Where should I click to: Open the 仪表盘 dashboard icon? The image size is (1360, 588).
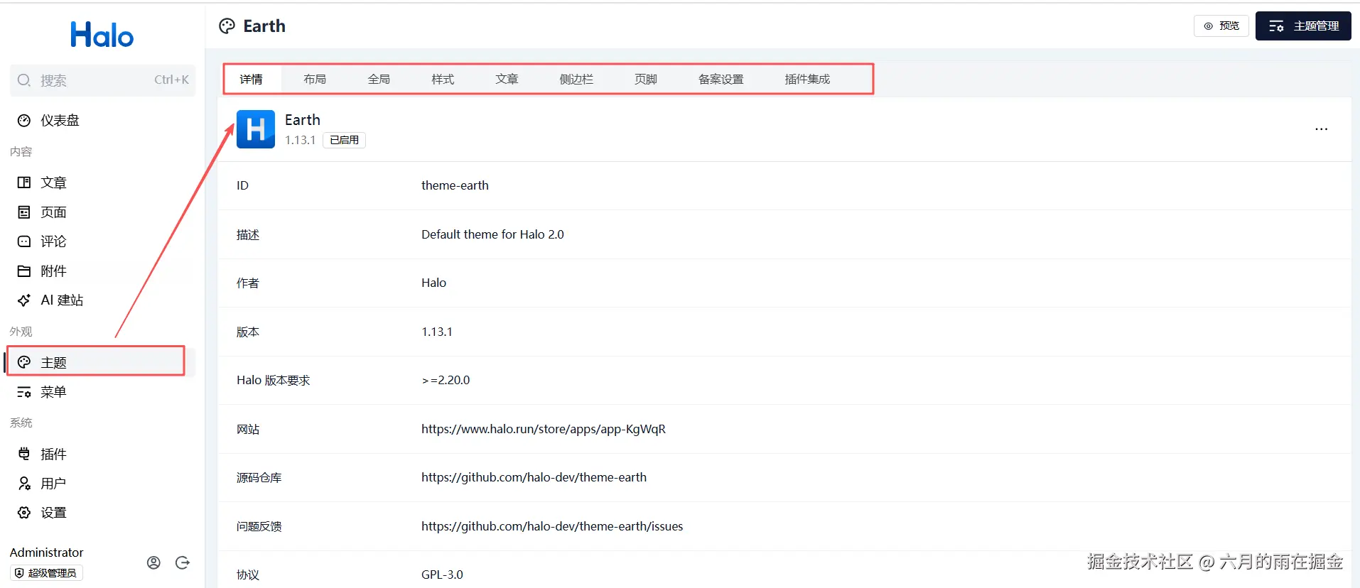[x=24, y=121]
